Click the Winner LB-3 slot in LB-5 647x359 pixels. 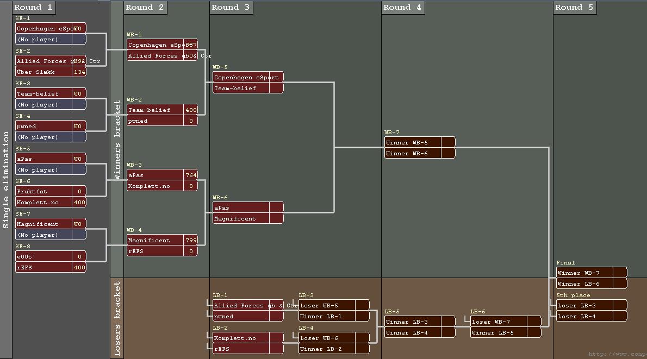(420, 321)
